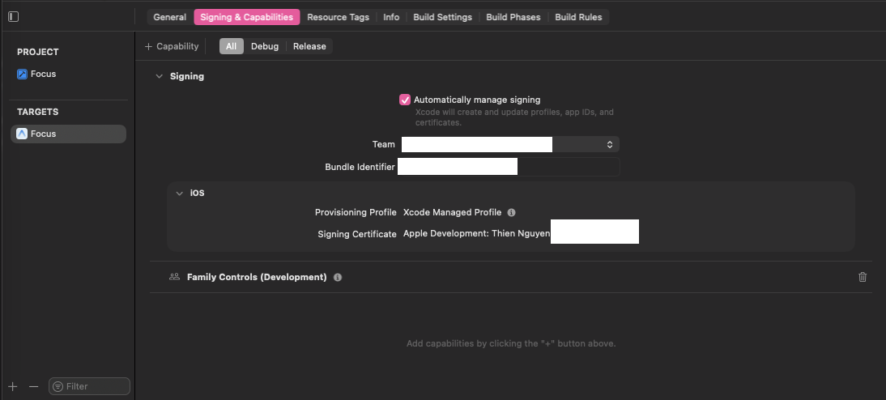Open the Resource Tags tab

tap(338, 17)
